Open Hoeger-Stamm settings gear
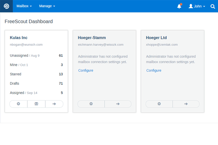The height and width of the screenshot is (145, 218). click(x=91, y=104)
